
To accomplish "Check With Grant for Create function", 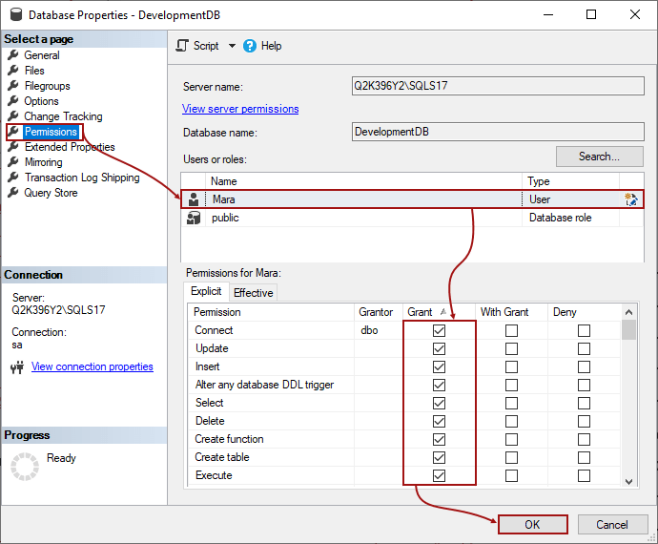I will (x=511, y=439).
